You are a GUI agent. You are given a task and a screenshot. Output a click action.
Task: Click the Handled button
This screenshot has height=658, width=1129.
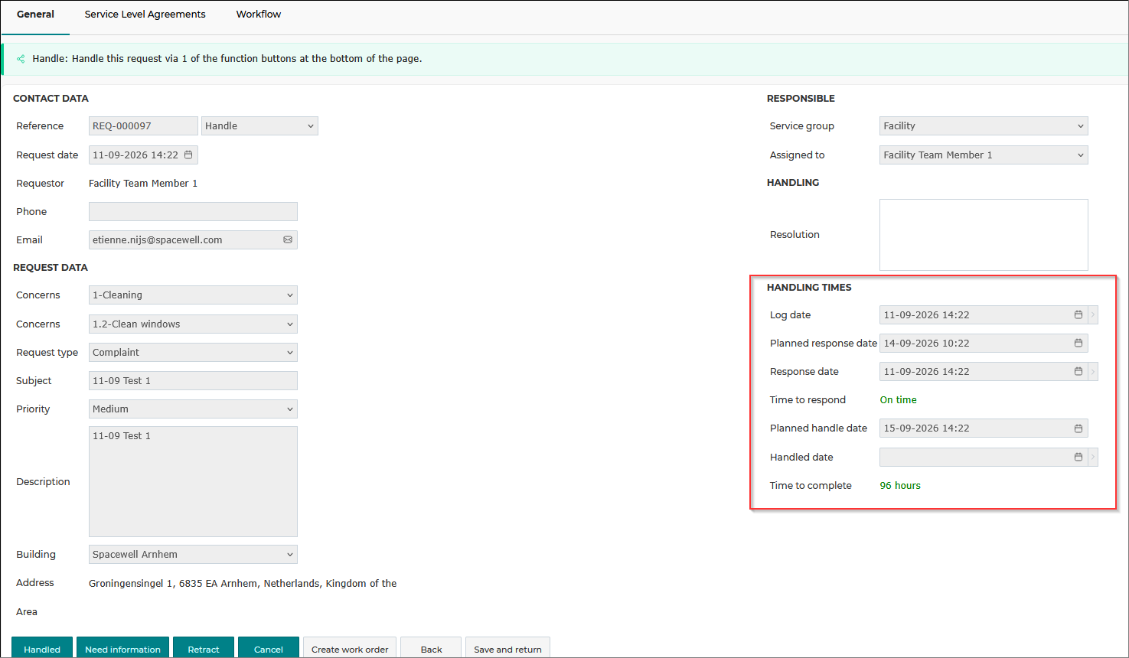point(42,648)
